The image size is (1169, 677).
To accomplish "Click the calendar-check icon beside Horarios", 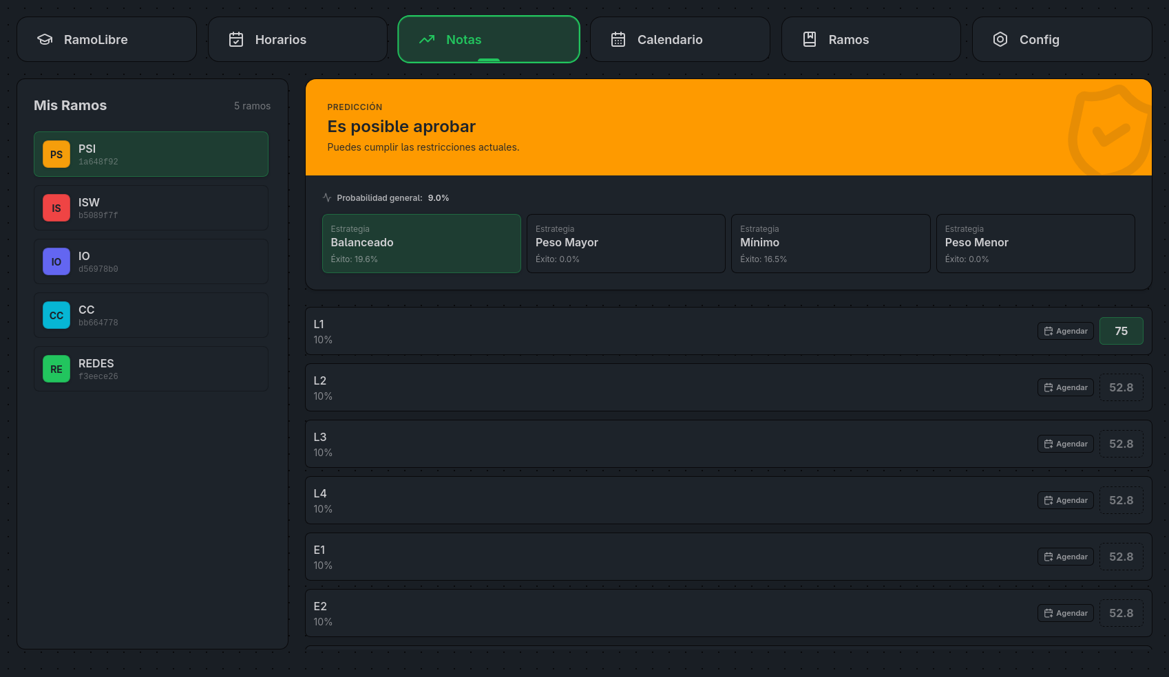I will point(236,39).
